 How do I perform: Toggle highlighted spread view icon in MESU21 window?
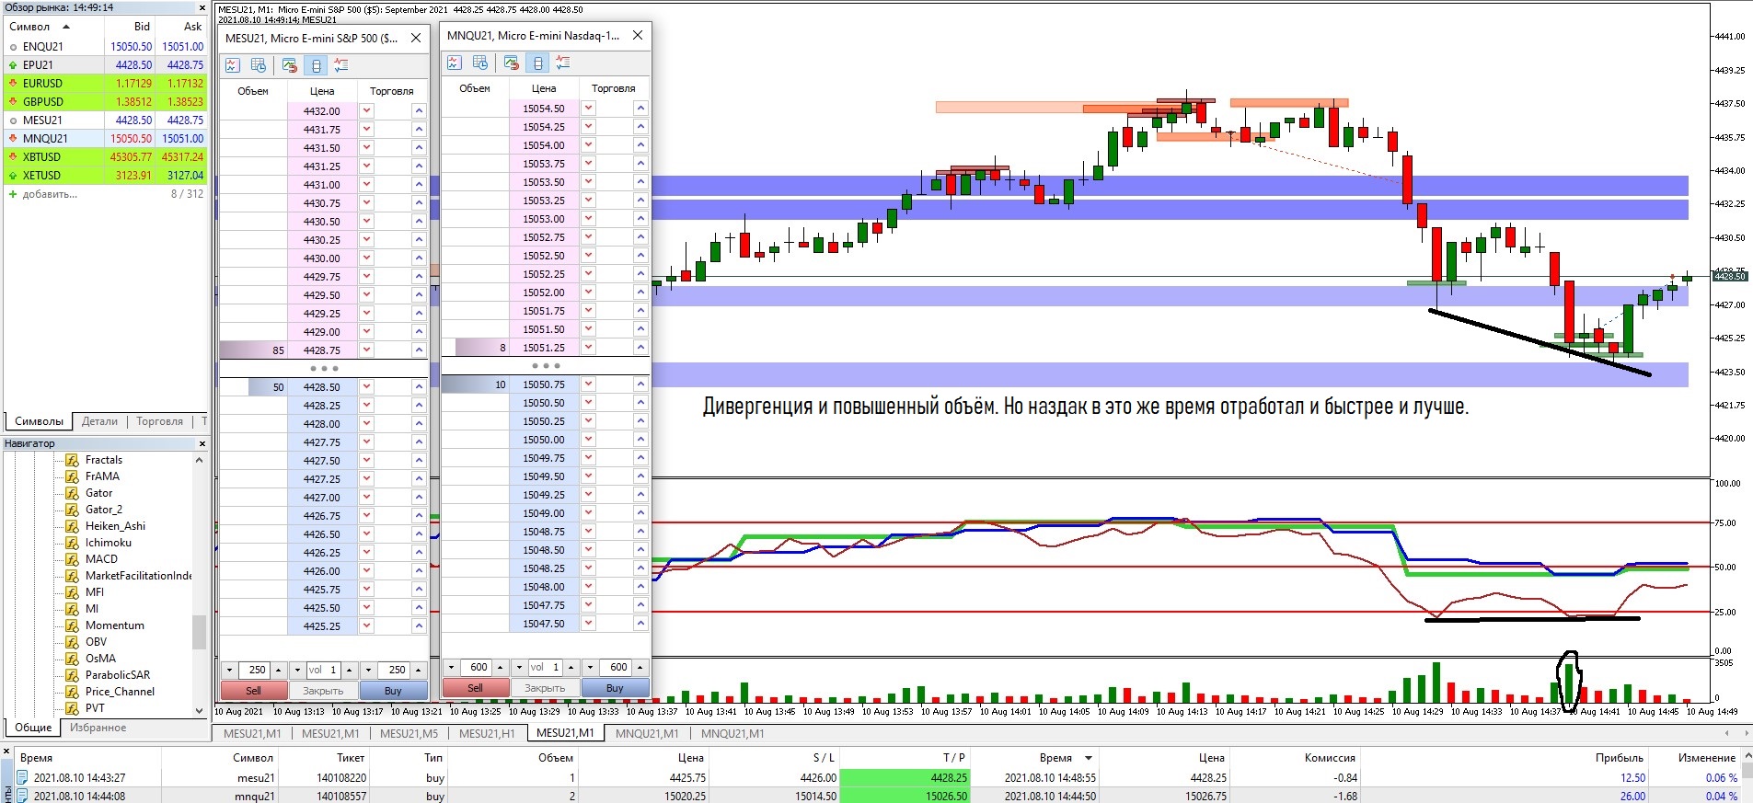tap(316, 65)
